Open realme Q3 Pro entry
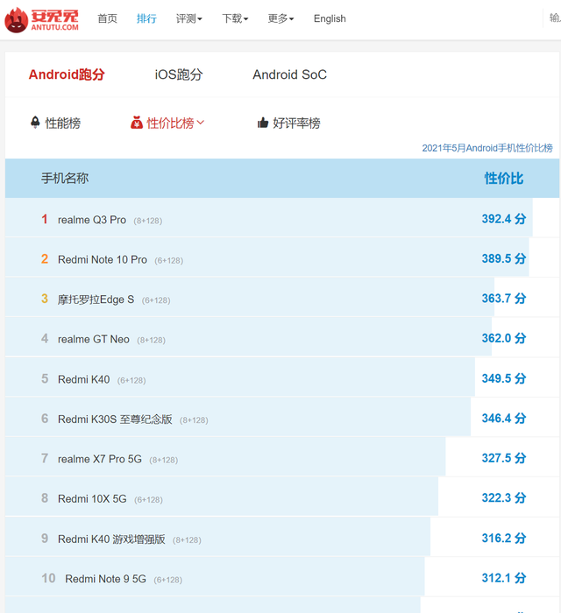561x613 pixels. click(x=92, y=220)
